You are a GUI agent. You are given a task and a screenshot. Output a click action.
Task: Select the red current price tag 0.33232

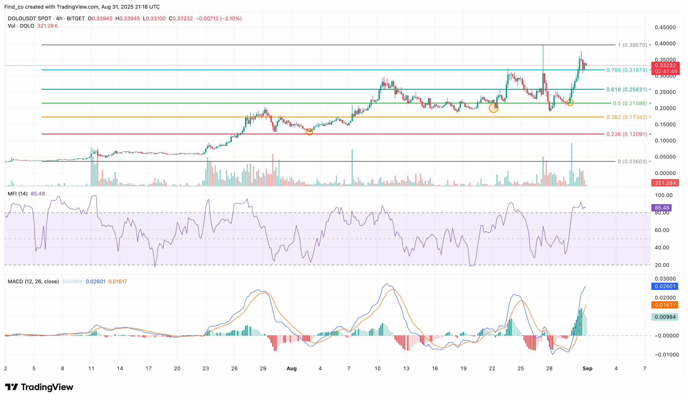click(x=665, y=66)
